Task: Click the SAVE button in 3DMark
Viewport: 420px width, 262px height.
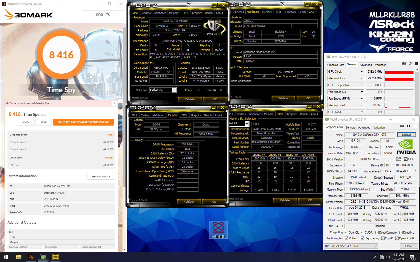Action: pyautogui.click(x=43, y=122)
